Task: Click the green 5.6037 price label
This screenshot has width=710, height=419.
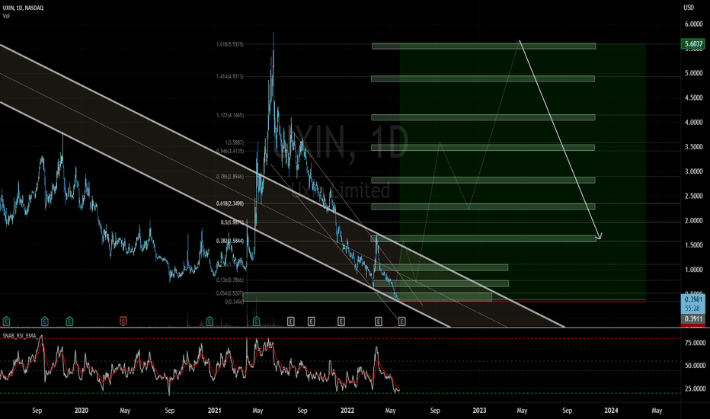Action: (x=693, y=44)
